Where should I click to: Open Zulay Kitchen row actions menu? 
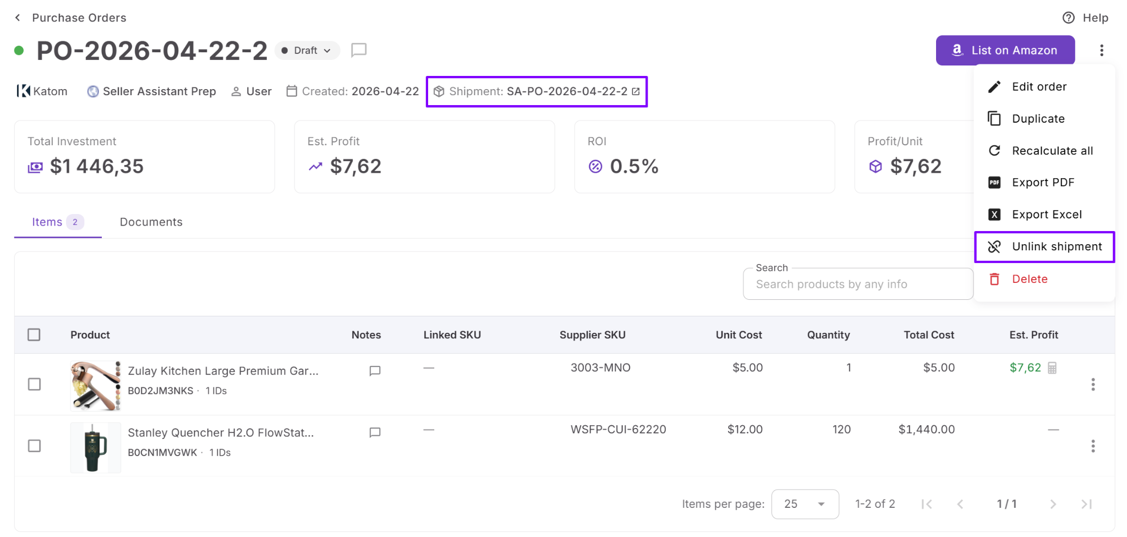(x=1093, y=384)
